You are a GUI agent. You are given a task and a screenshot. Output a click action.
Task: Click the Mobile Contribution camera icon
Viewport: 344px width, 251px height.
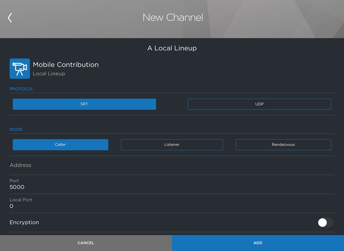pos(19,68)
